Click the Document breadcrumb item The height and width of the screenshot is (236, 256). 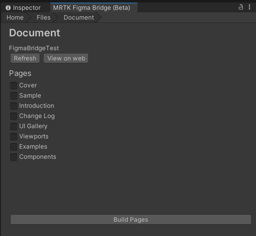tap(79, 18)
